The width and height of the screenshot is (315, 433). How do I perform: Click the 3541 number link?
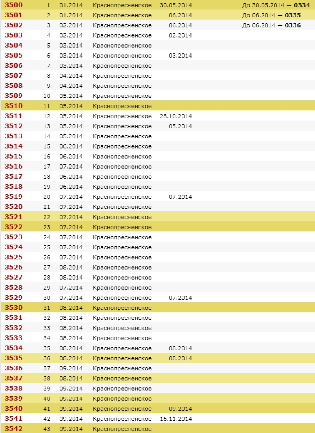coord(13,418)
